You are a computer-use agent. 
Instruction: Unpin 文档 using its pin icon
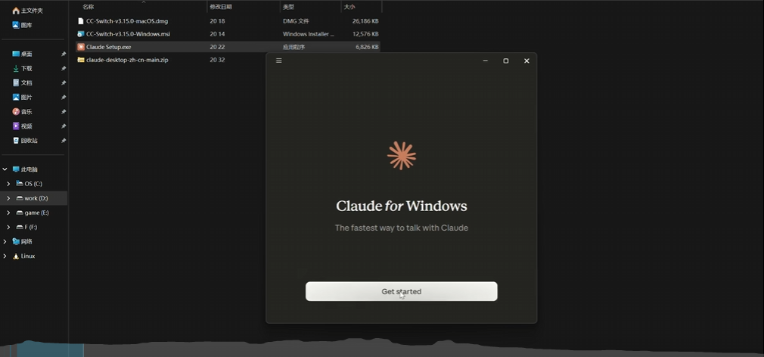[64, 82]
